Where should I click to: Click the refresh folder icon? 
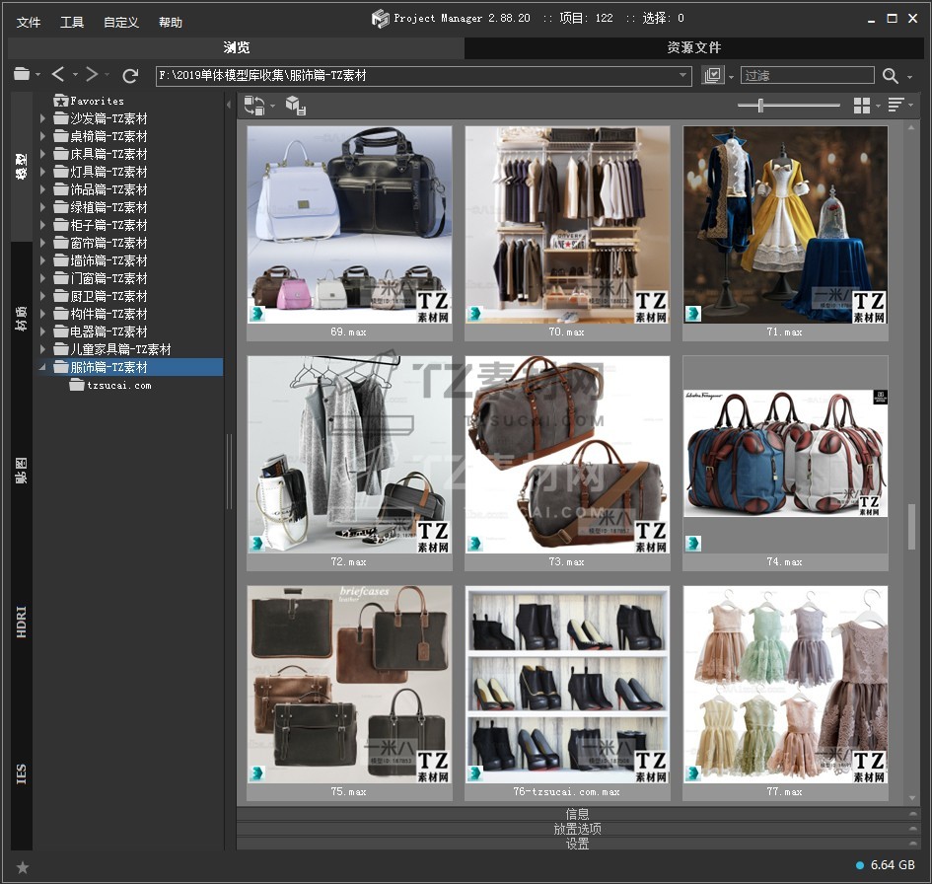[x=130, y=75]
